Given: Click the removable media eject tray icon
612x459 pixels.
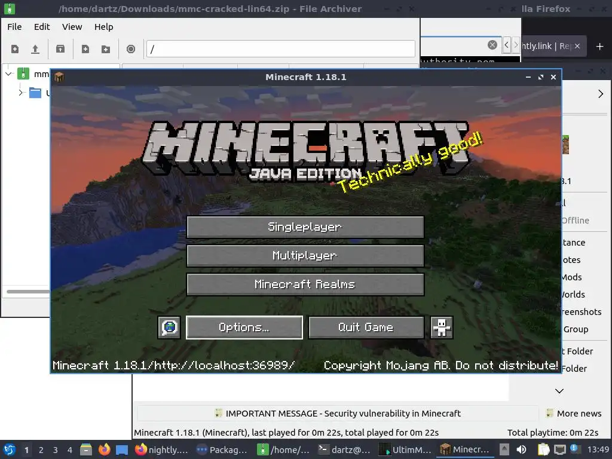Looking at the screenshot, I should (504, 449).
